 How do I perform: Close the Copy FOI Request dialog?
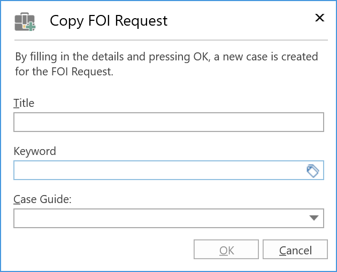coord(319,18)
